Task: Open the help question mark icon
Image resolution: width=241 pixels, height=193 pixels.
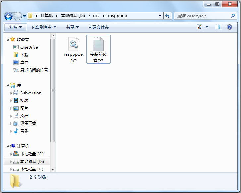Action: pos(229,27)
